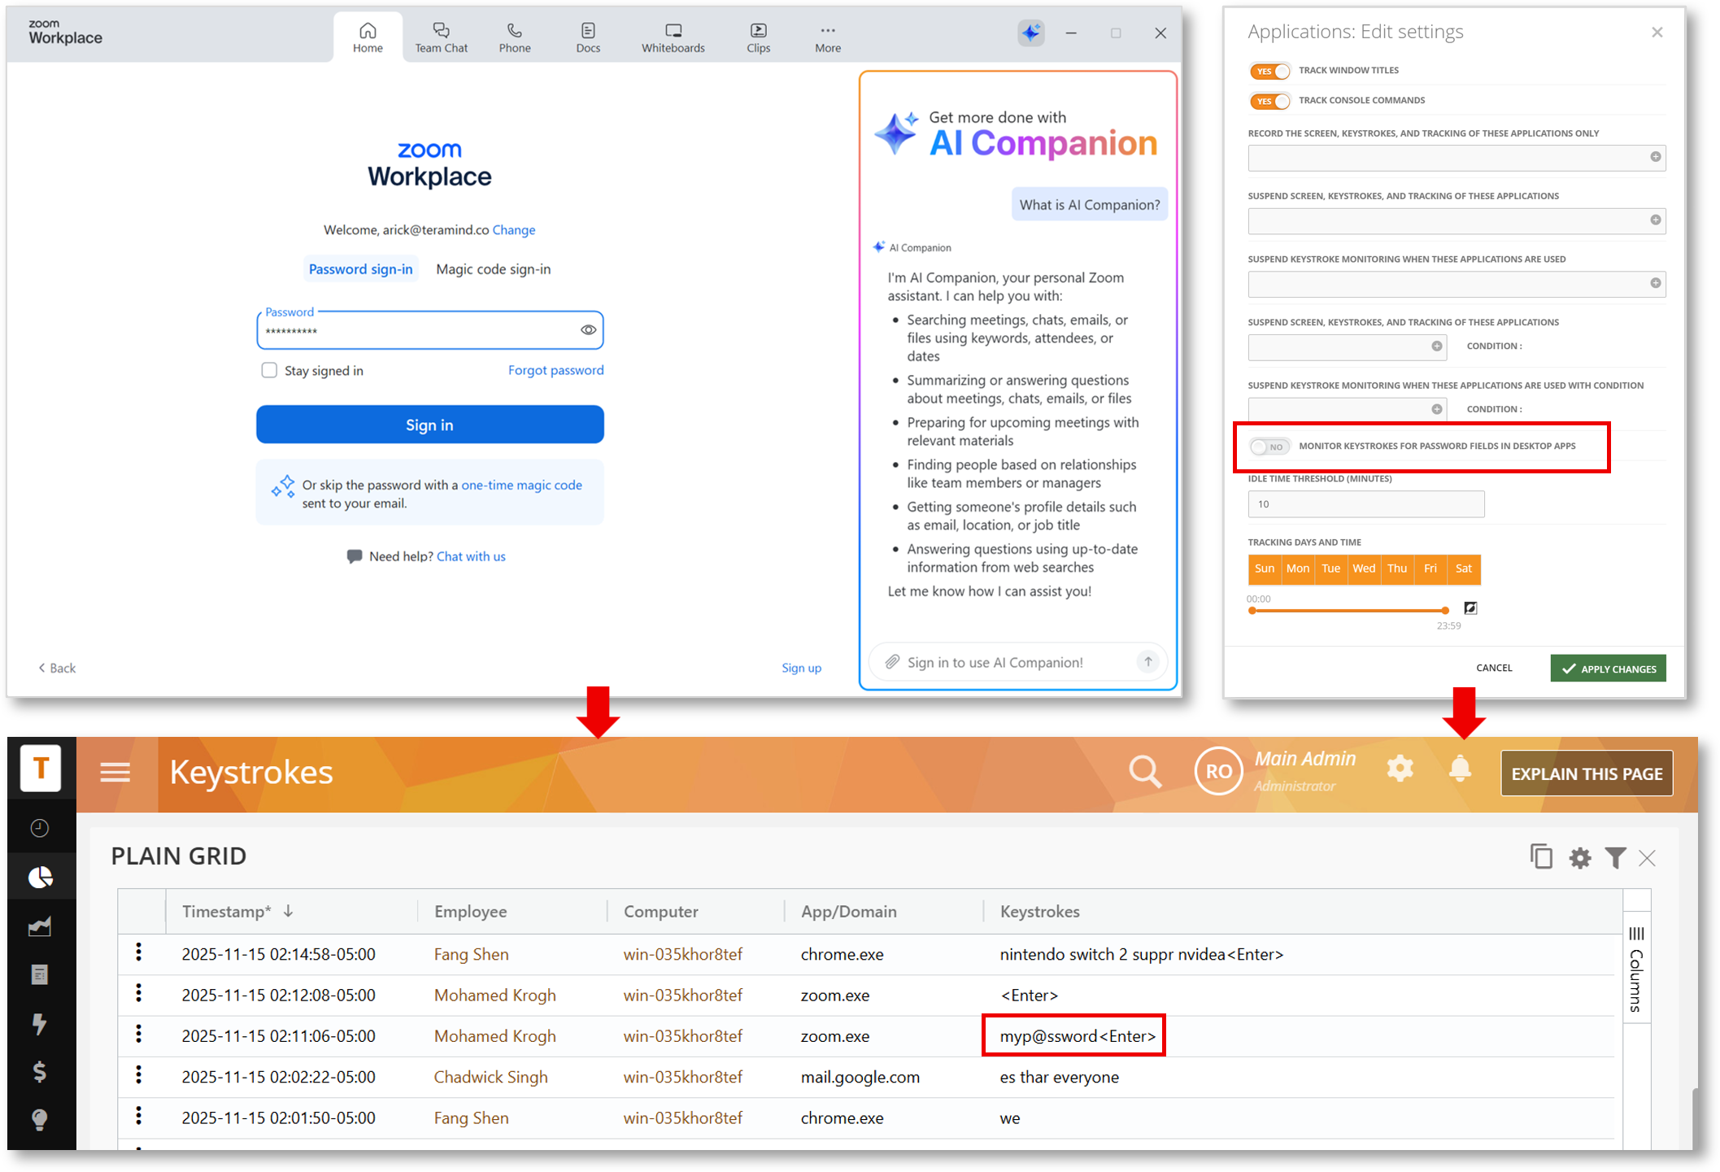Click the tracking time range slider end handle
This screenshot has height=1172, width=1720.
1444,610
